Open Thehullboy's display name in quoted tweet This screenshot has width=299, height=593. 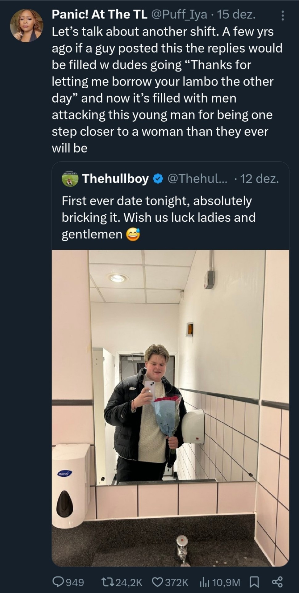coord(115,179)
